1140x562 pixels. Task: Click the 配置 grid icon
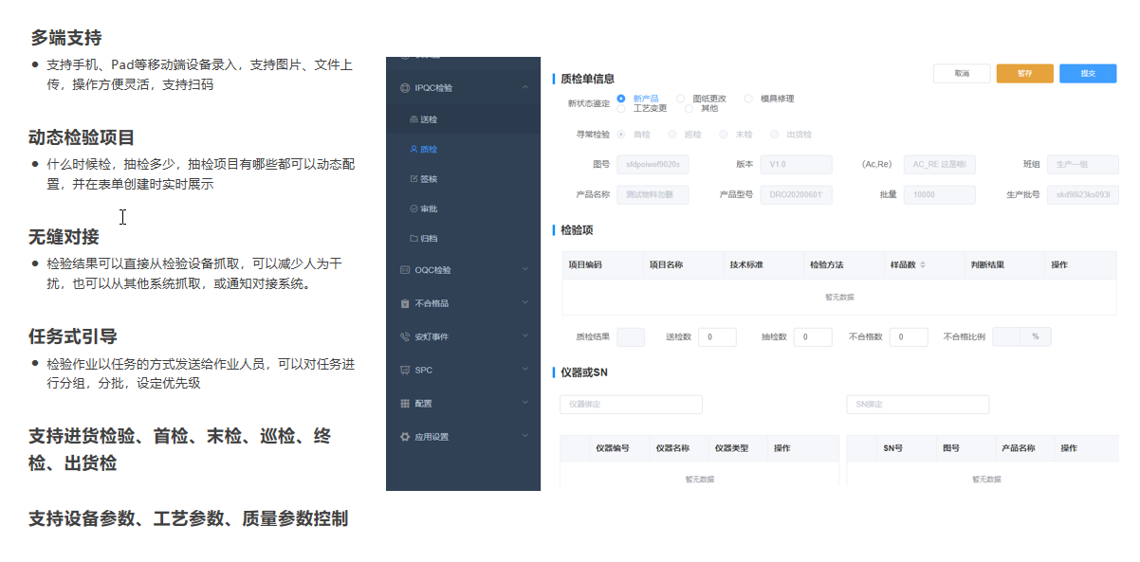click(405, 403)
